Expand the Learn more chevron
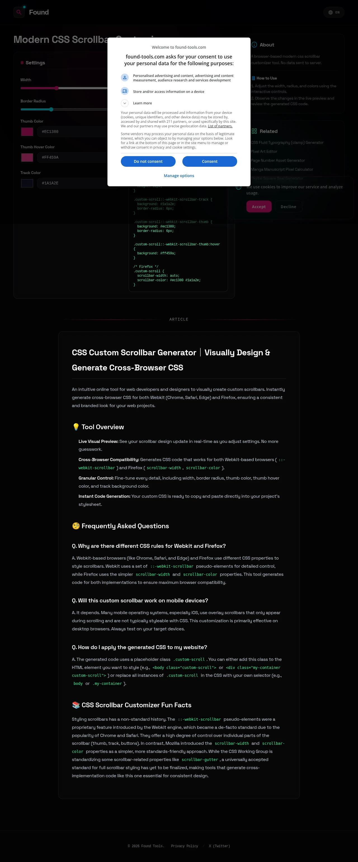The image size is (358, 862). (x=124, y=103)
